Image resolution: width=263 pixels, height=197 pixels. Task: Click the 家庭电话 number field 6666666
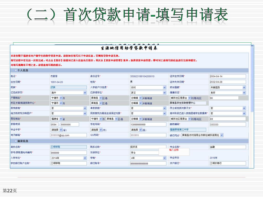[70, 124]
